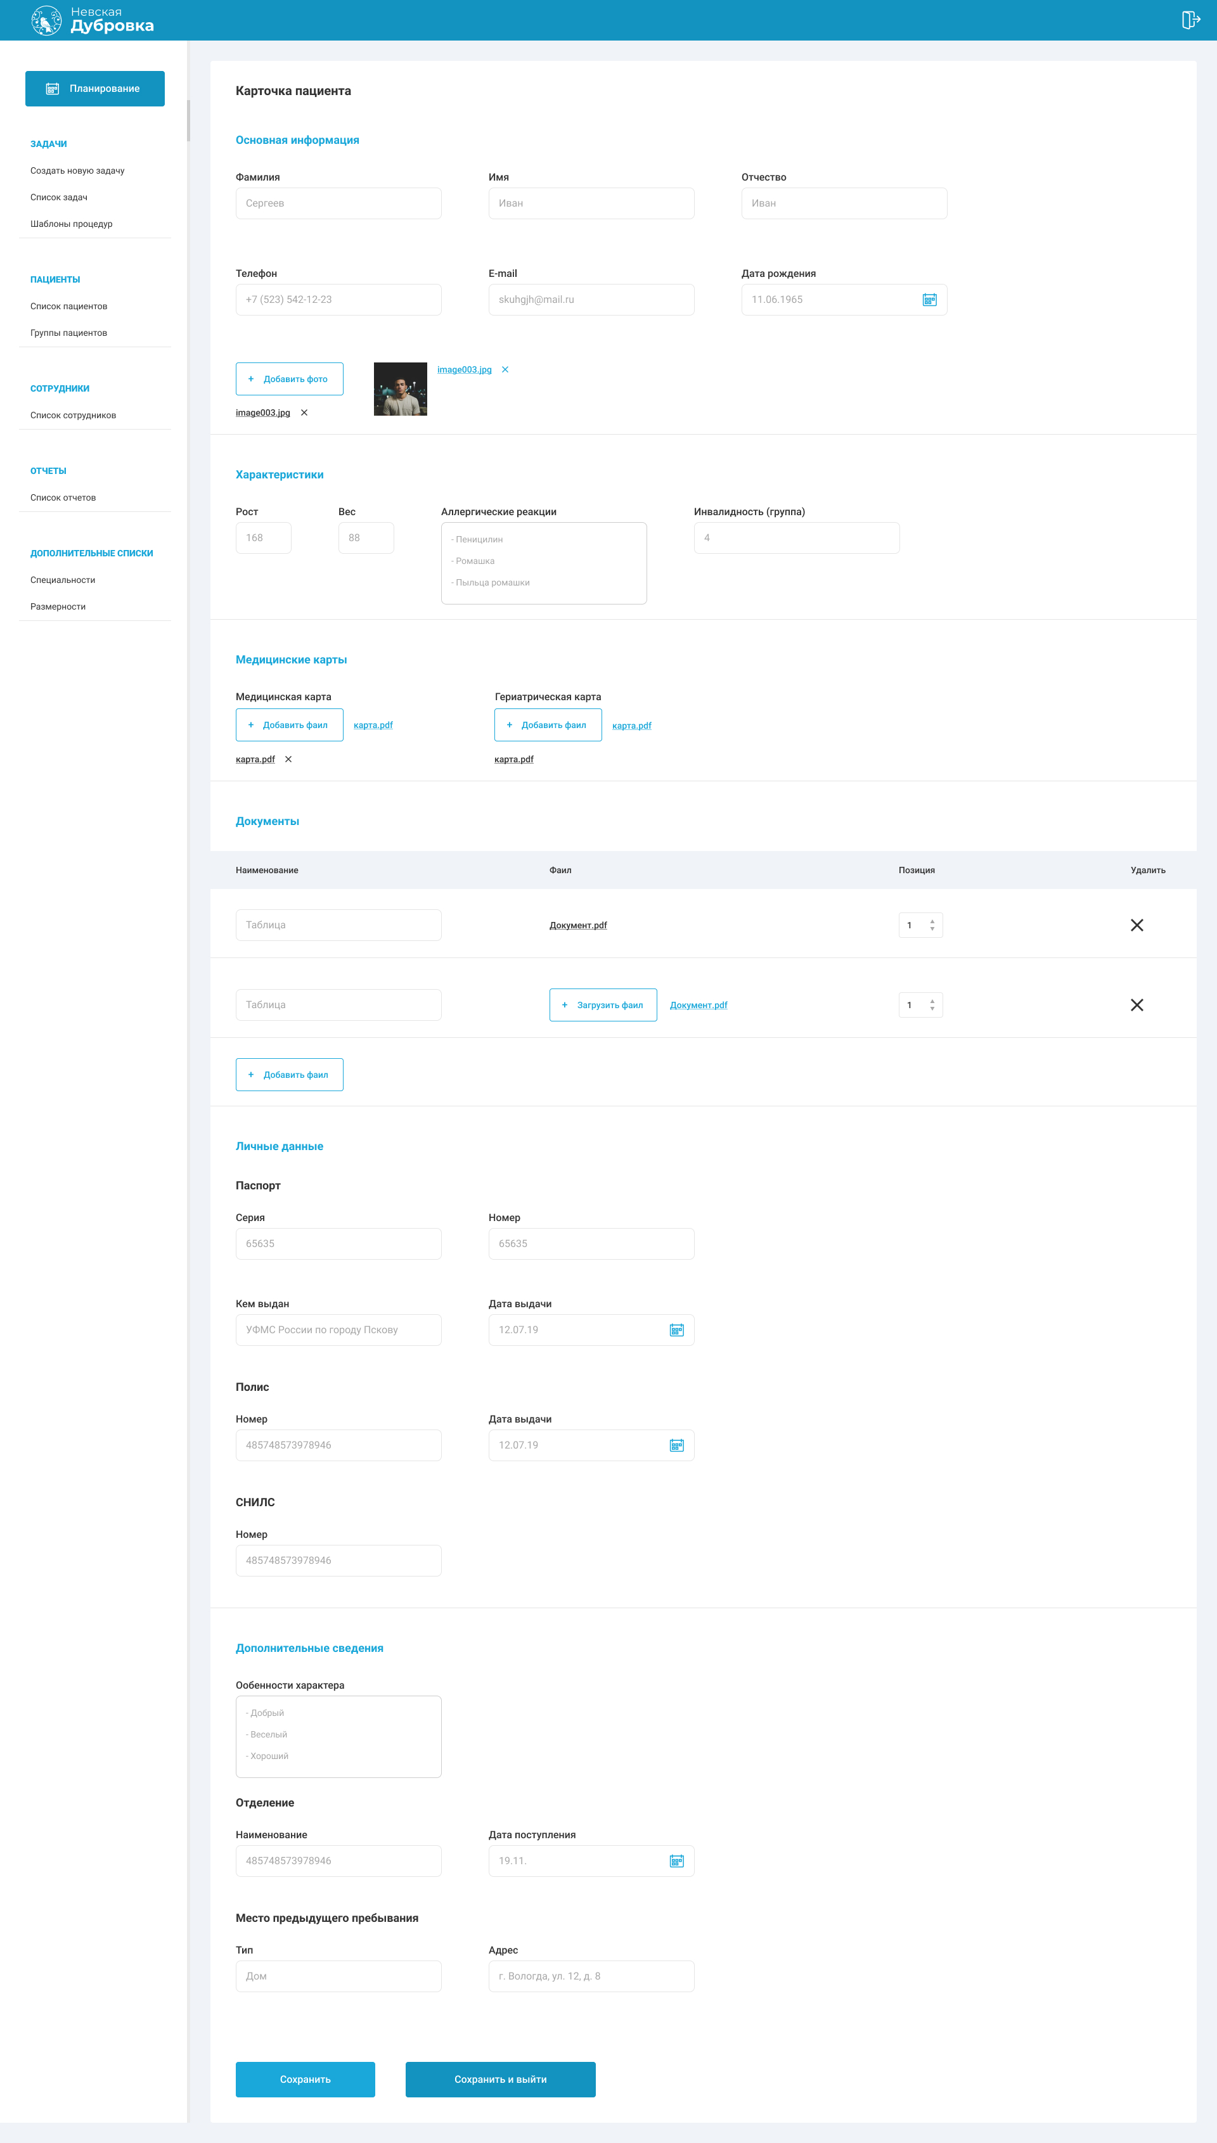Delete the first document row with X

1137,925
